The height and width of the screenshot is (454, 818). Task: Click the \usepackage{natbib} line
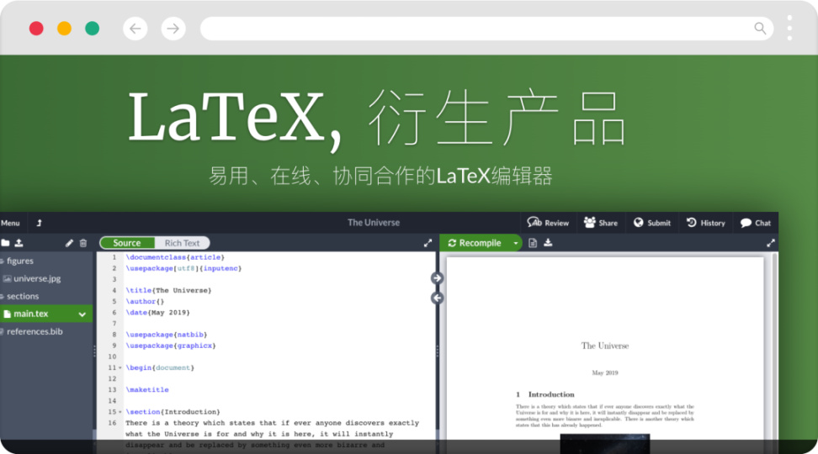167,335
